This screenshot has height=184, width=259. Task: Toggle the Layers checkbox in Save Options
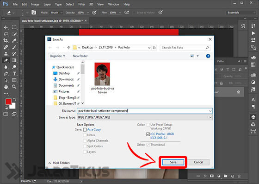[85, 152]
